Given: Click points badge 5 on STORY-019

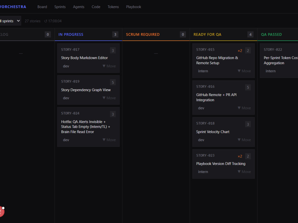Looking at the screenshot, I should coord(113,82).
